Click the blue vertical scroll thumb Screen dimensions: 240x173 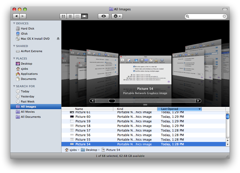coord(228,116)
